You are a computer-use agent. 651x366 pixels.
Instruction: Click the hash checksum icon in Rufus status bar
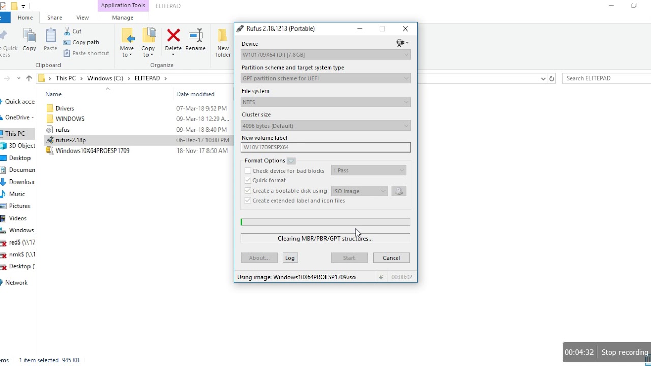point(381,277)
